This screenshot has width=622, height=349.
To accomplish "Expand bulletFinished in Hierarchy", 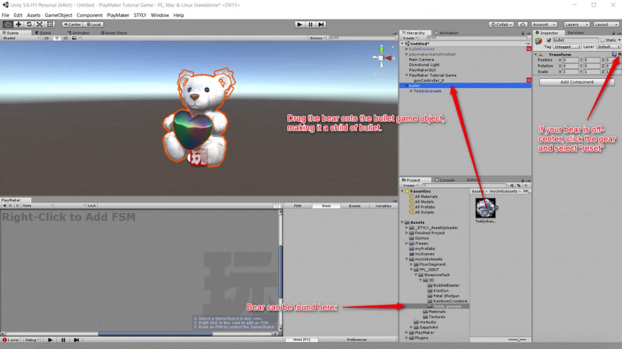I will [406, 49].
